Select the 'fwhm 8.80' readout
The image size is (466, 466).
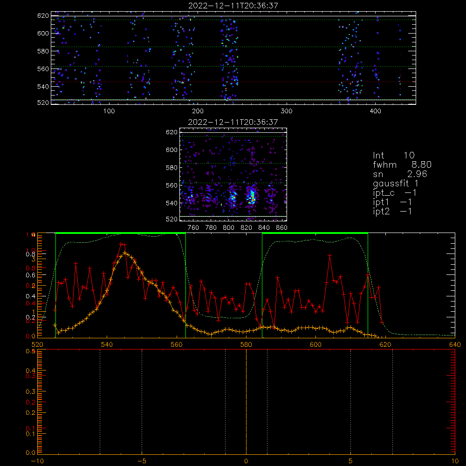coord(402,164)
